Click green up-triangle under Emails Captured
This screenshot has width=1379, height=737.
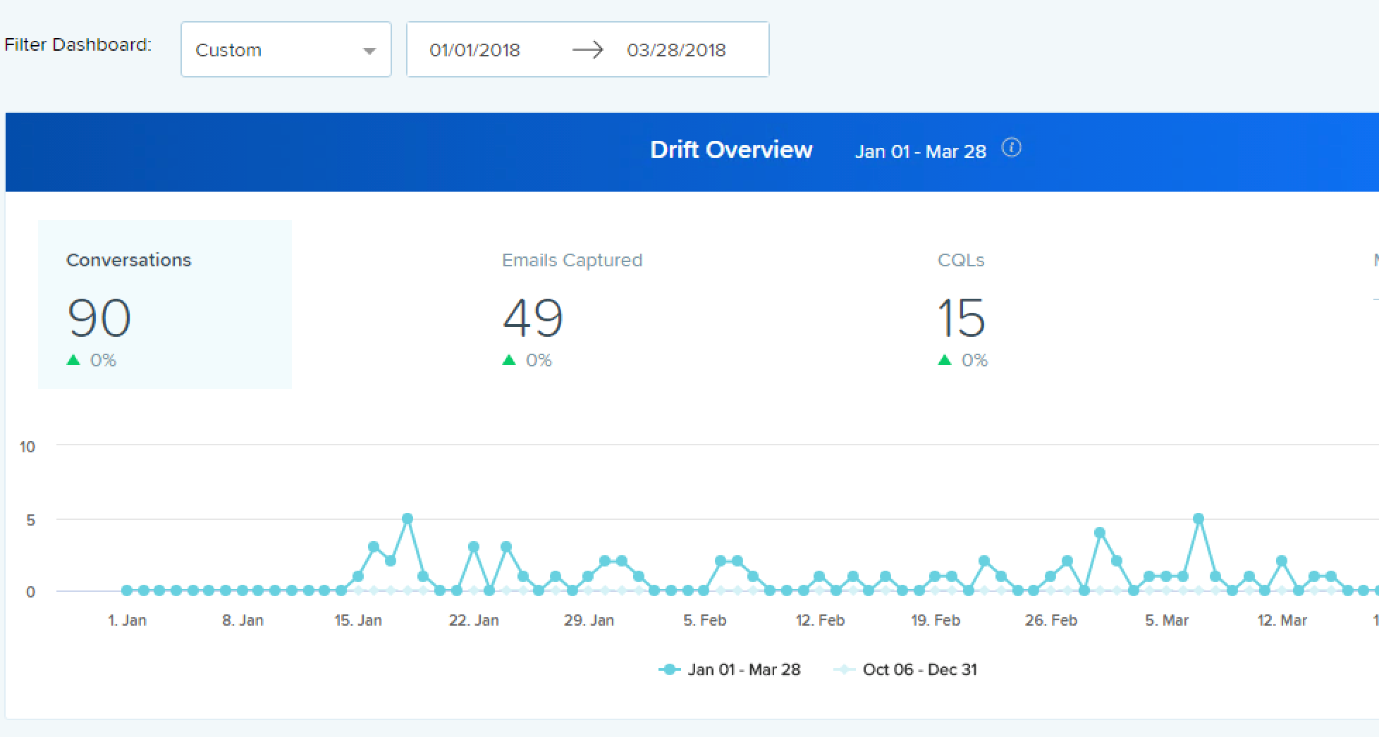pyautogui.click(x=509, y=360)
